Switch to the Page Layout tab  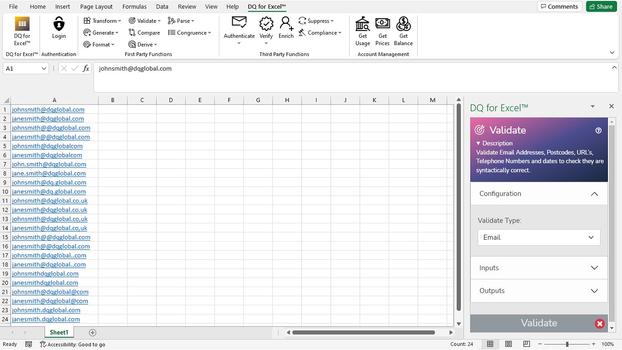[x=97, y=6]
